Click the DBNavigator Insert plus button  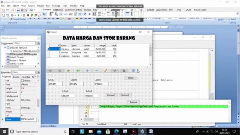(x=87, y=70)
